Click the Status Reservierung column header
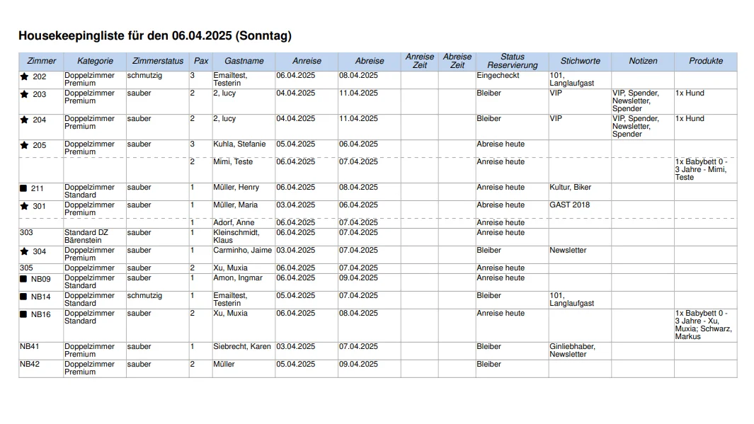 pos(512,61)
